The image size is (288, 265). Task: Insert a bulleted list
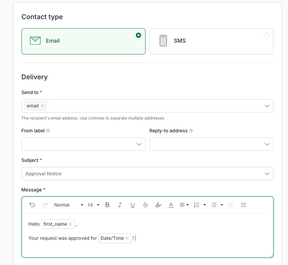click(x=214, y=205)
